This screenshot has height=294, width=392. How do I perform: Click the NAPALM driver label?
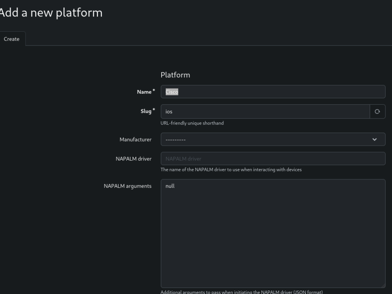pyautogui.click(x=133, y=159)
